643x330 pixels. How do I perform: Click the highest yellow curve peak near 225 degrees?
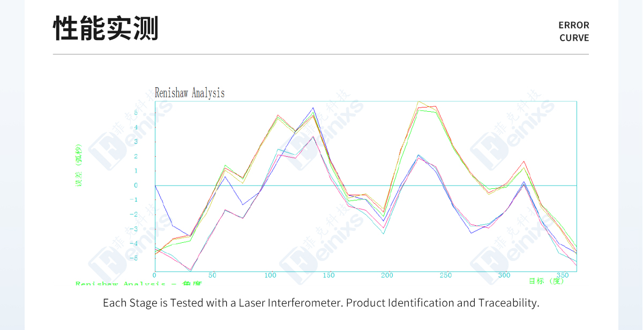(x=418, y=101)
